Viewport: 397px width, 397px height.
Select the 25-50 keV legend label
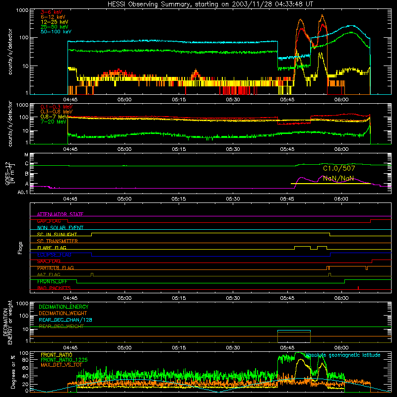coord(54,27)
